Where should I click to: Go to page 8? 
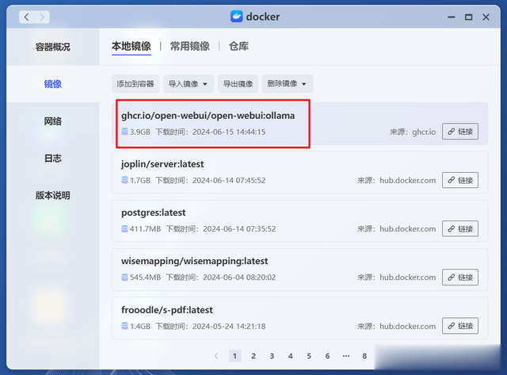pyautogui.click(x=364, y=356)
